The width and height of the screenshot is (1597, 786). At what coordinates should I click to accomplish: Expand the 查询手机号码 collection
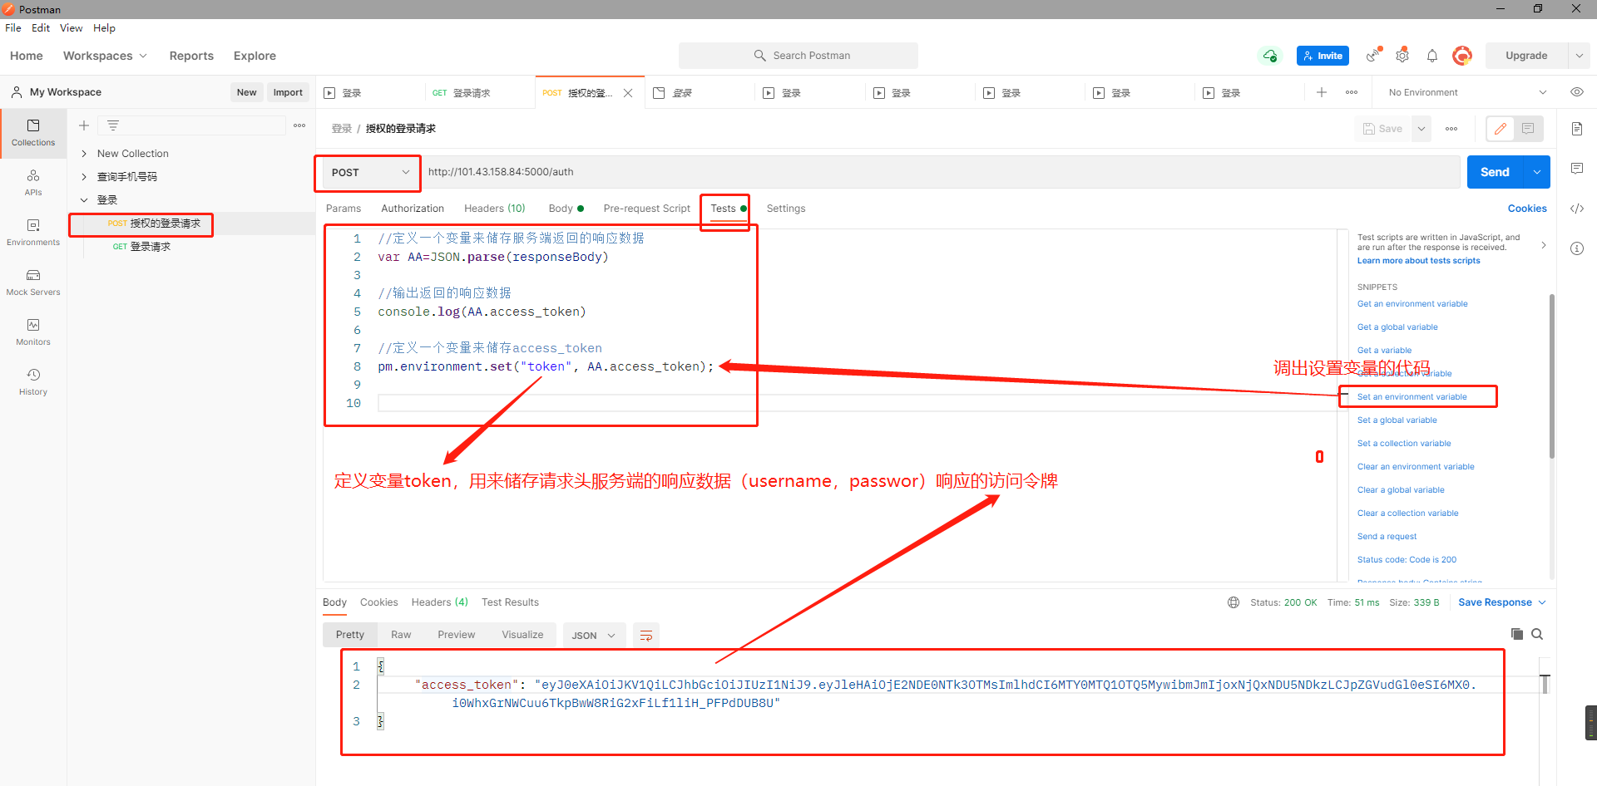coord(84,177)
